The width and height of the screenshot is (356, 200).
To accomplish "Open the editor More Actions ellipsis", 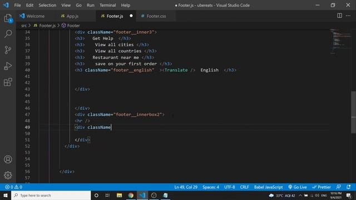I will pos(348,16).
